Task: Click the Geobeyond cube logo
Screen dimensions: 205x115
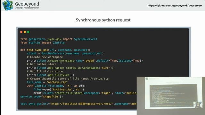Action: tap(8, 5)
